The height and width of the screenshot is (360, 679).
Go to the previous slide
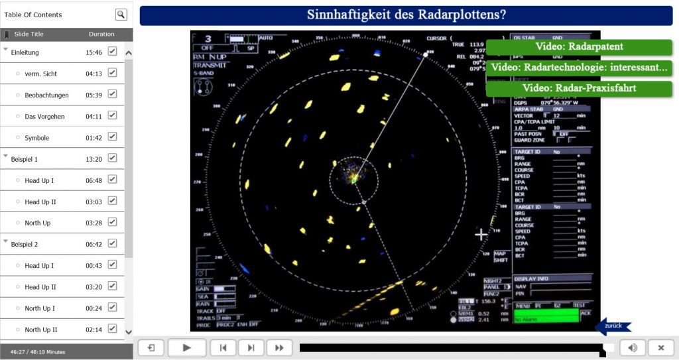pyautogui.click(x=223, y=347)
